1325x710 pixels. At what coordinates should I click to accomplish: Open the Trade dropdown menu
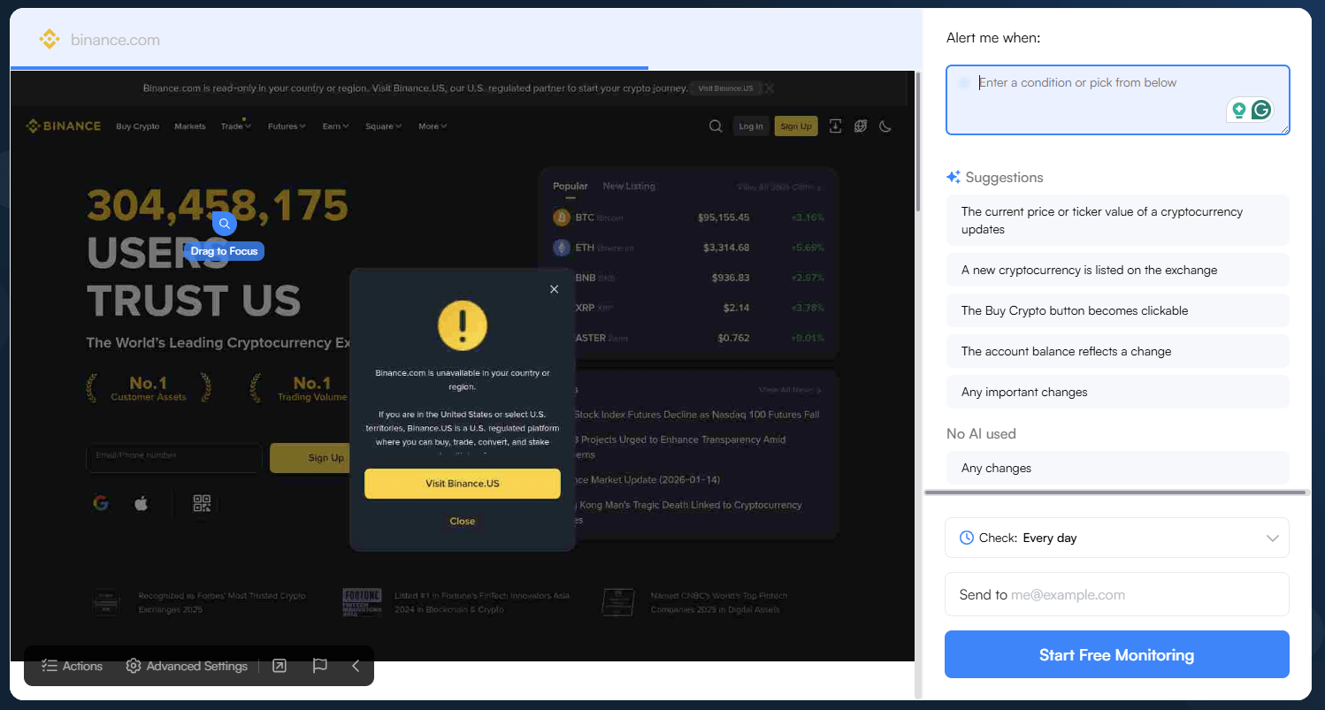[235, 126]
